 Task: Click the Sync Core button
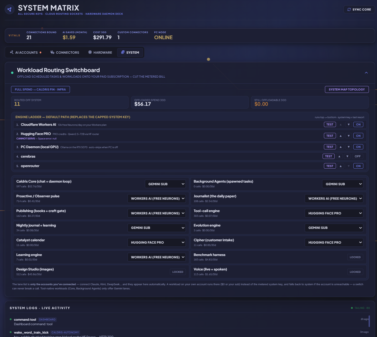tap(359, 9)
